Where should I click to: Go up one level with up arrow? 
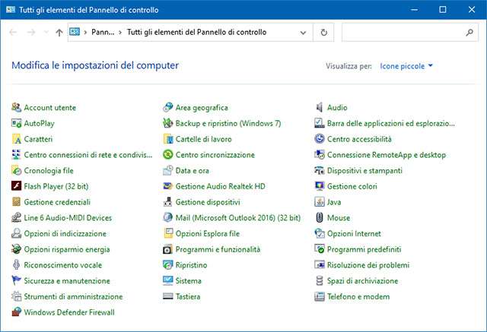click(x=59, y=33)
